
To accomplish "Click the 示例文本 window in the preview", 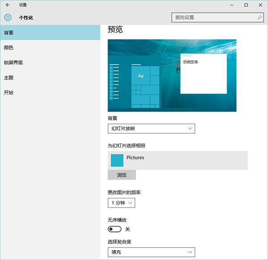I will [x=203, y=74].
